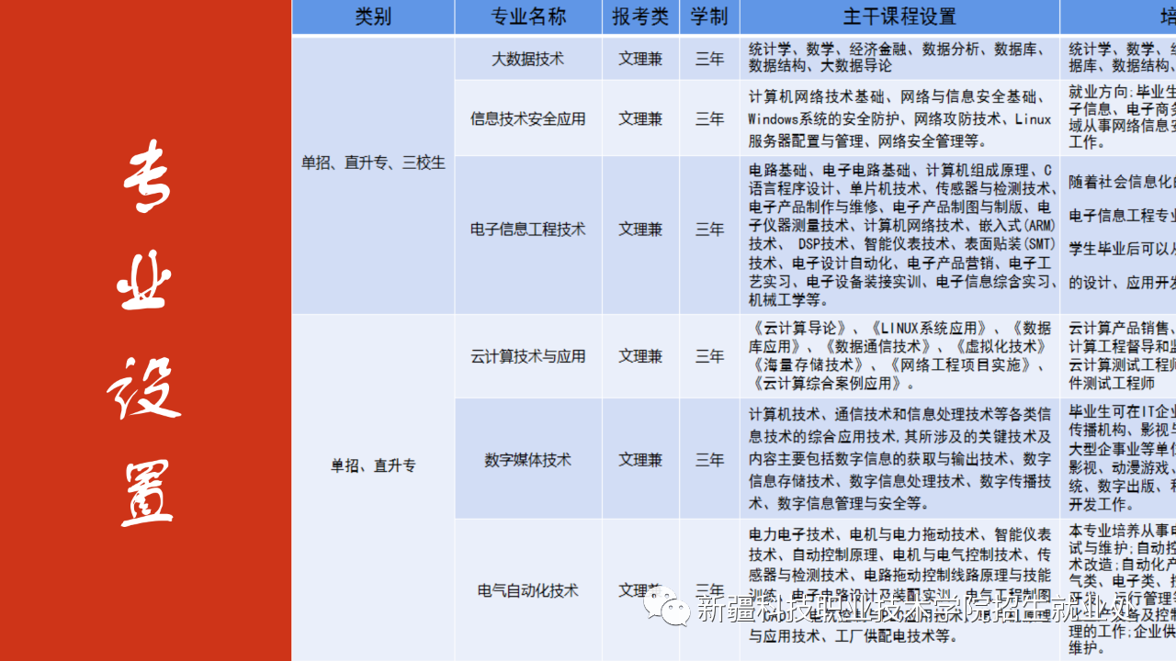Click 三年 in the 数字媒体技术 row
The image size is (1176, 661).
(709, 459)
